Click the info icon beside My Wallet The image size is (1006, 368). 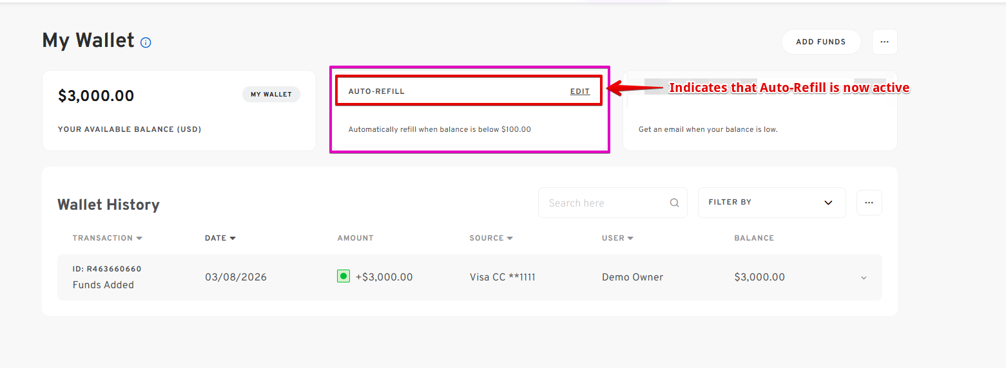click(146, 42)
